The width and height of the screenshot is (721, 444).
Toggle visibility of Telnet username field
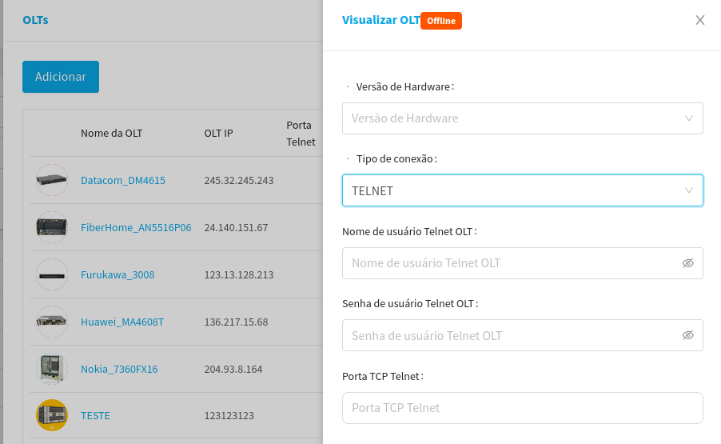[687, 263]
